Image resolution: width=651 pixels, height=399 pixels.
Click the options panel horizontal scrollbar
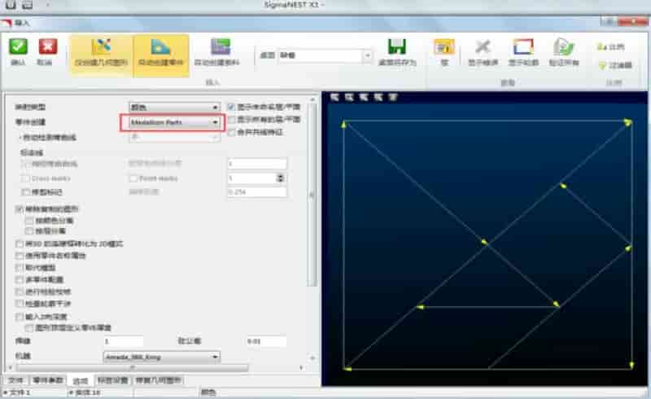pyautogui.click(x=132, y=368)
